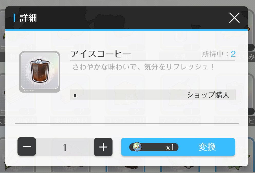Click the iced coffee item icon
255x173 pixels.
click(40, 72)
